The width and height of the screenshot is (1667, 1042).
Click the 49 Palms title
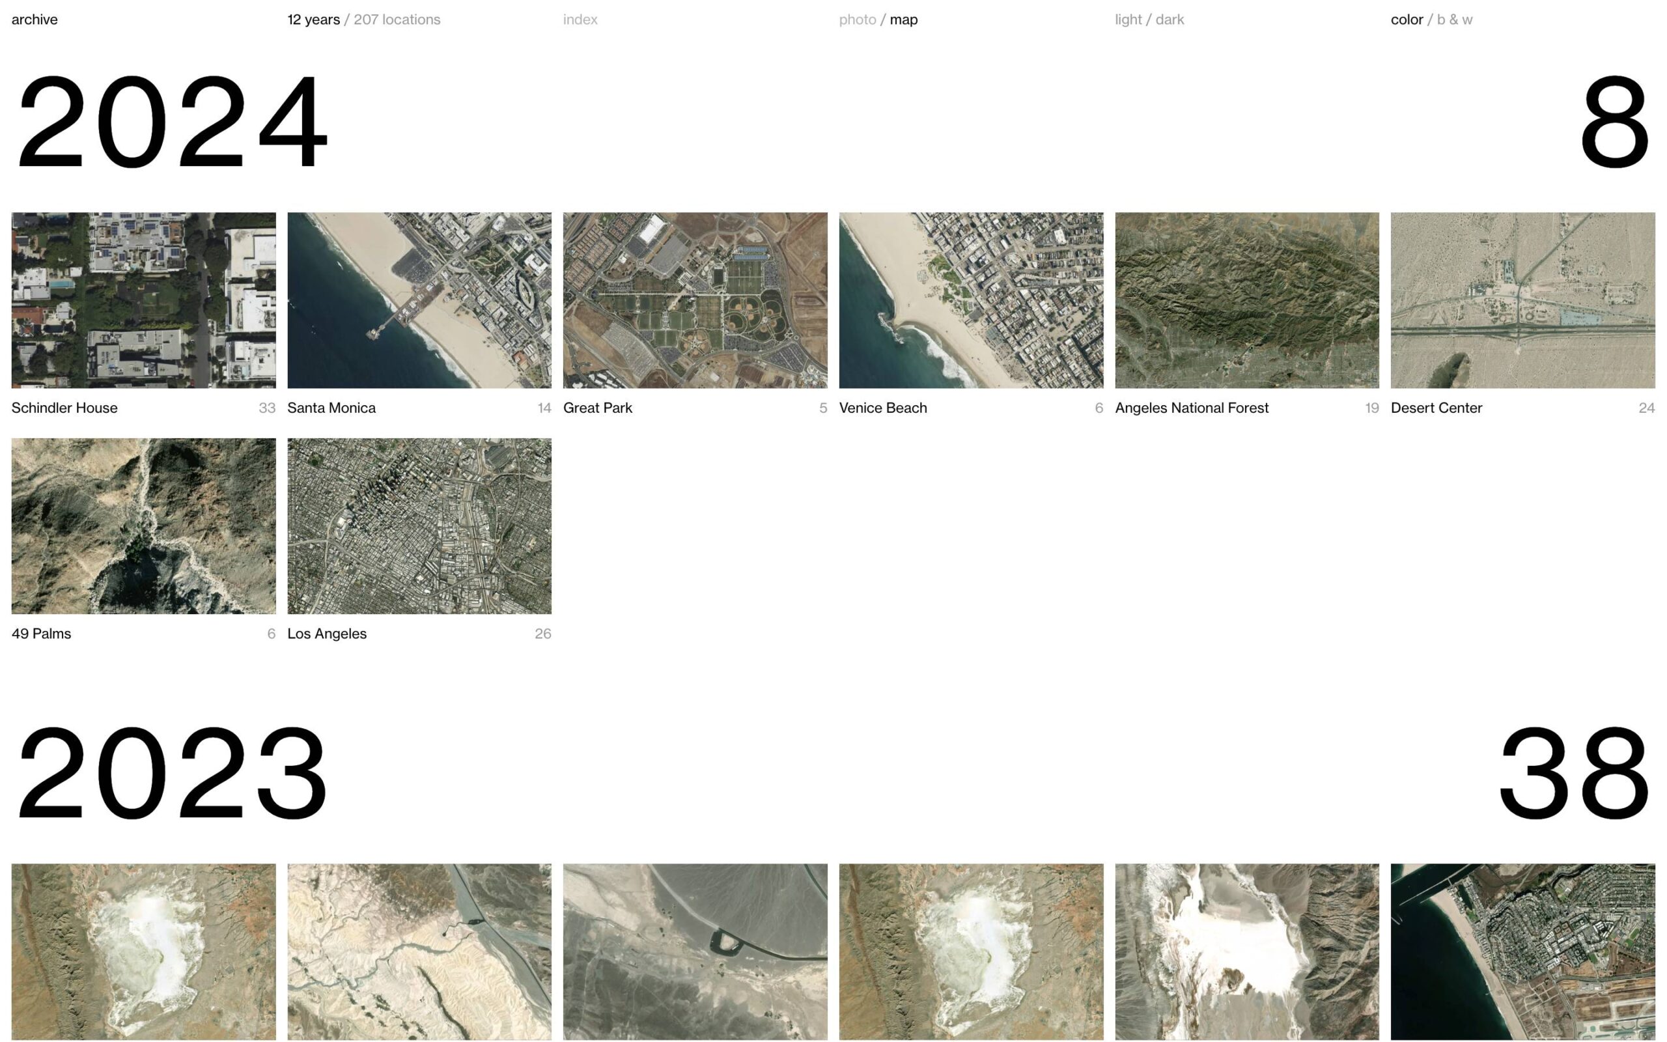(x=41, y=633)
